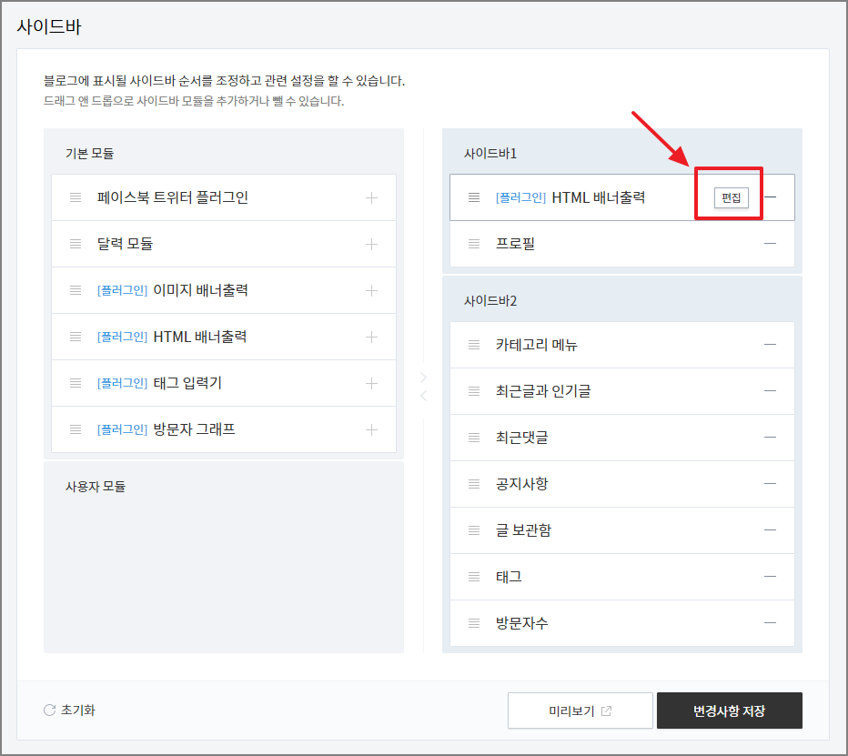Screen dimensions: 848x756
Task: Click the right chevron between the panels
Action: (x=422, y=377)
